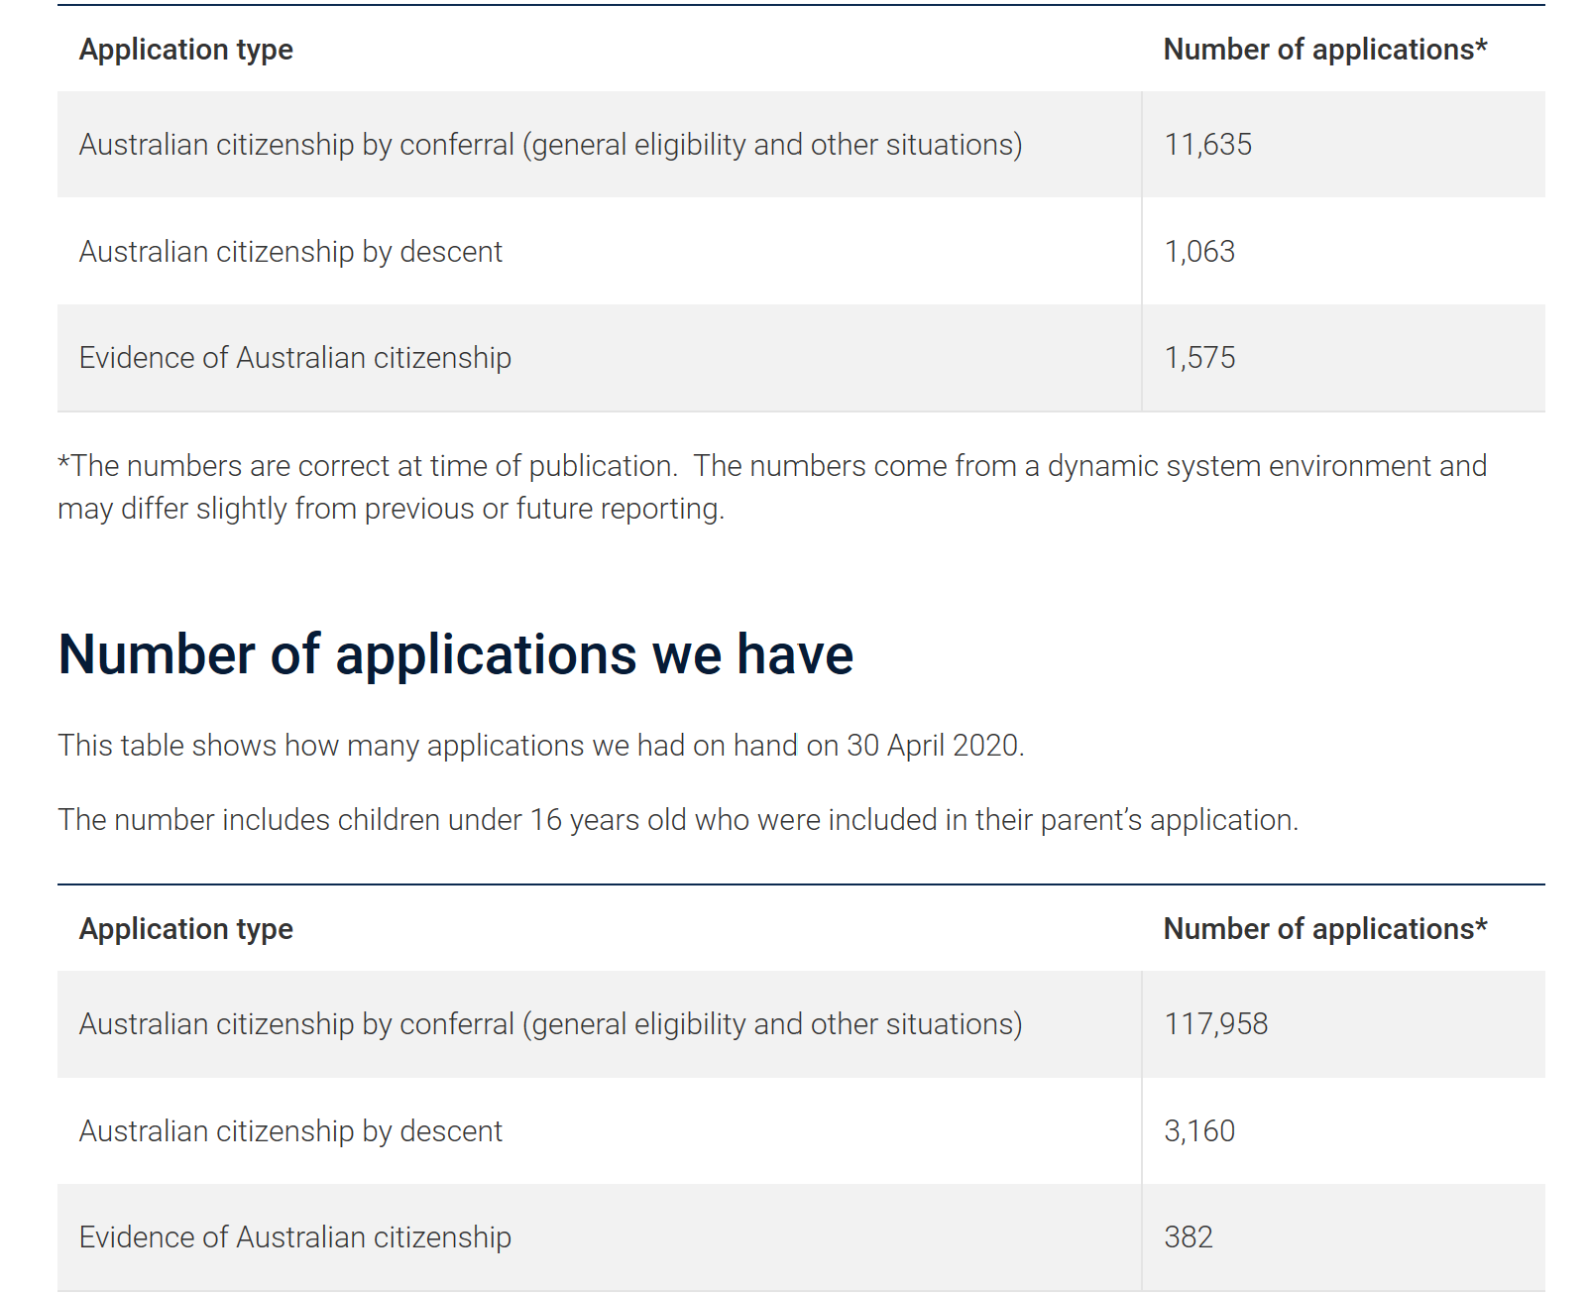Select the Evidence label beside 382

click(295, 1237)
